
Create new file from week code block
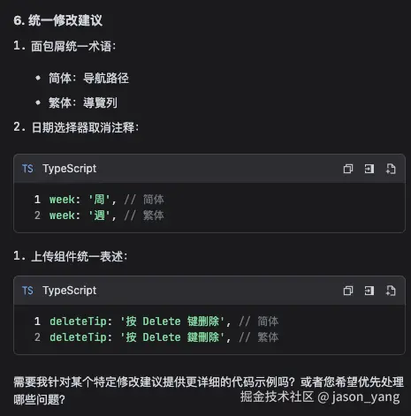click(x=391, y=169)
